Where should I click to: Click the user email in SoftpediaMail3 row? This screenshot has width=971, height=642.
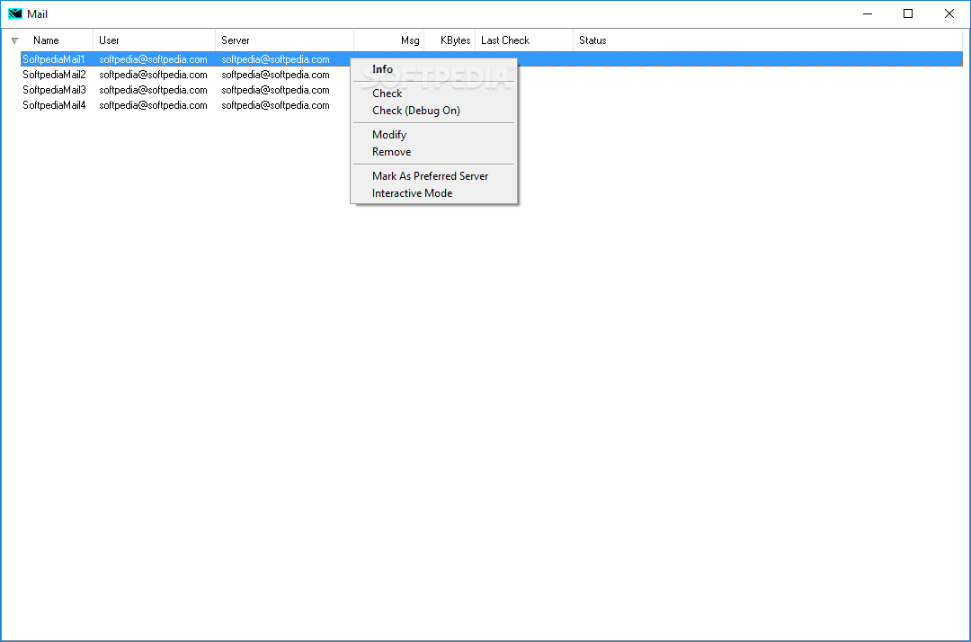(x=153, y=91)
